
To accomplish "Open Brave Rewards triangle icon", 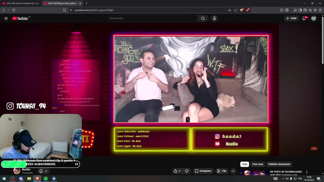I will coord(248,10).
